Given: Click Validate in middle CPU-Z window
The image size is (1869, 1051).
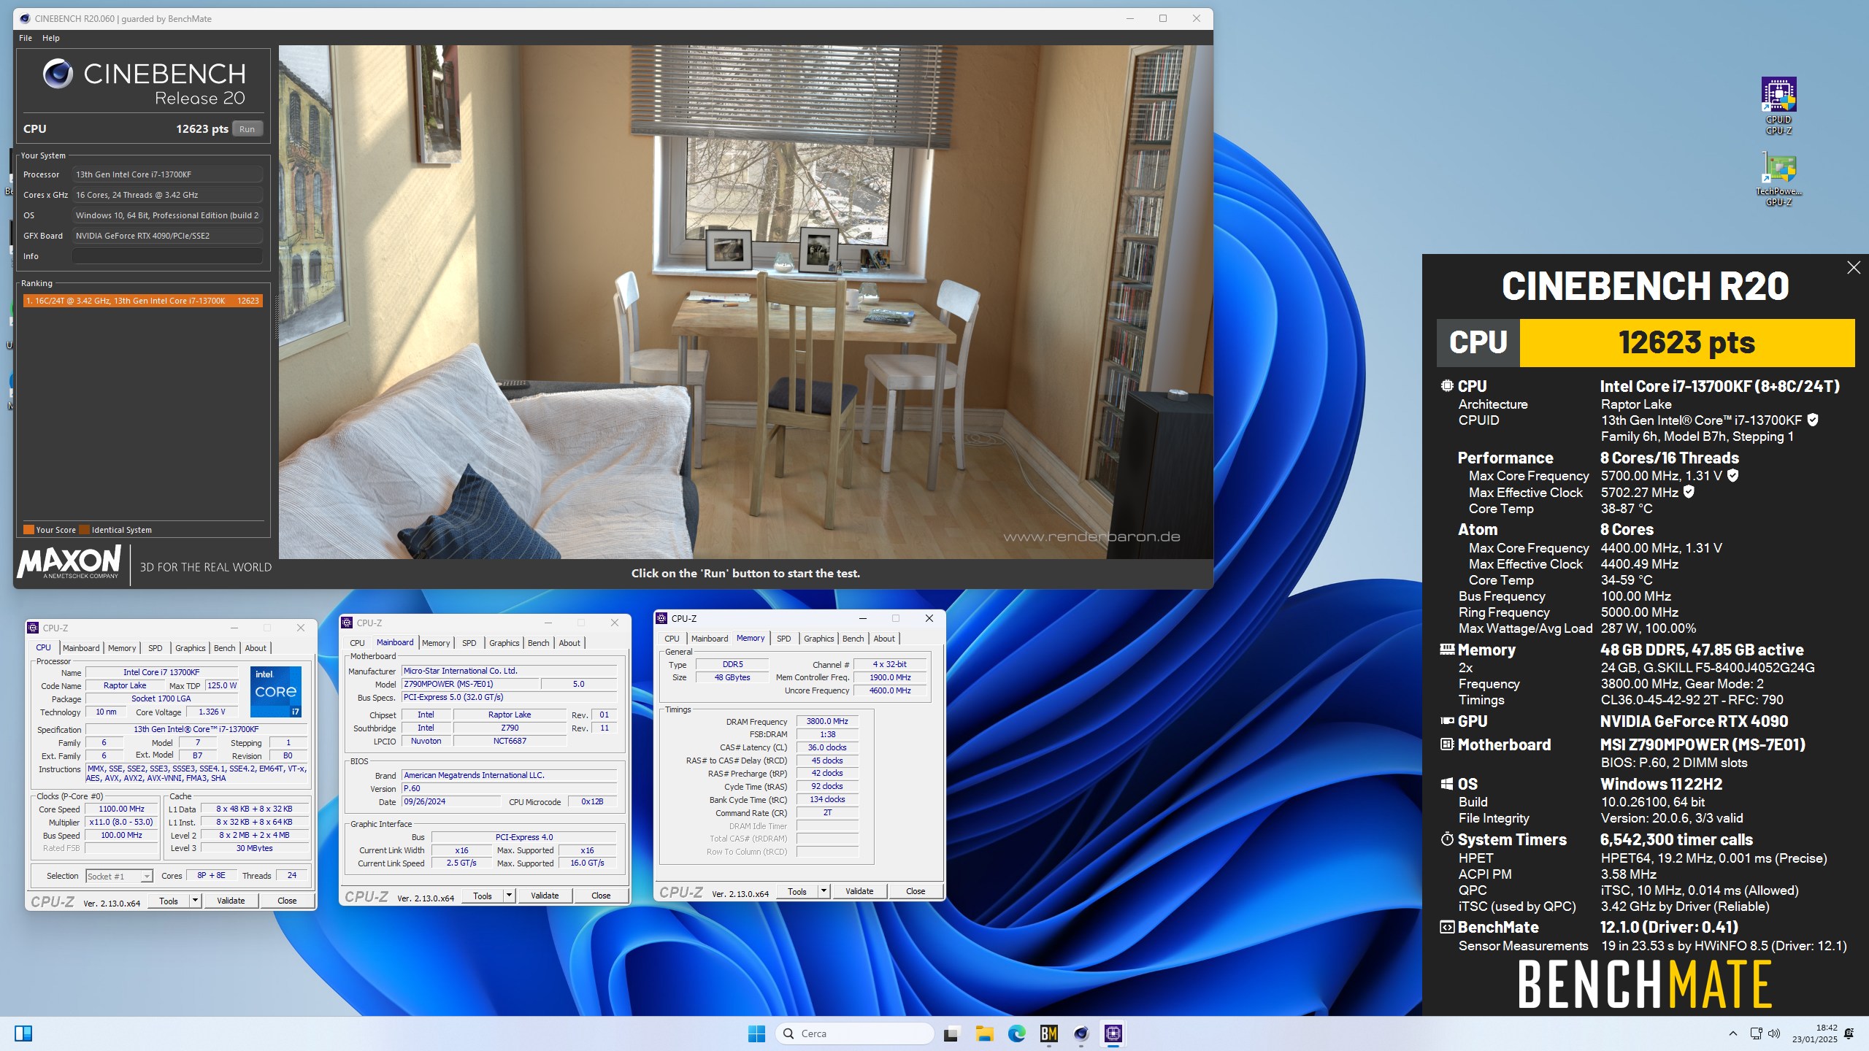Looking at the screenshot, I should pos(545,896).
